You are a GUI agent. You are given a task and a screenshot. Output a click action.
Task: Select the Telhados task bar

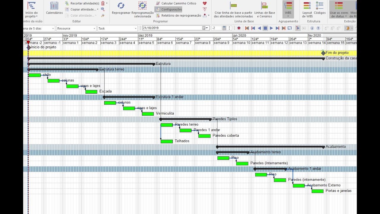[x=167, y=141]
